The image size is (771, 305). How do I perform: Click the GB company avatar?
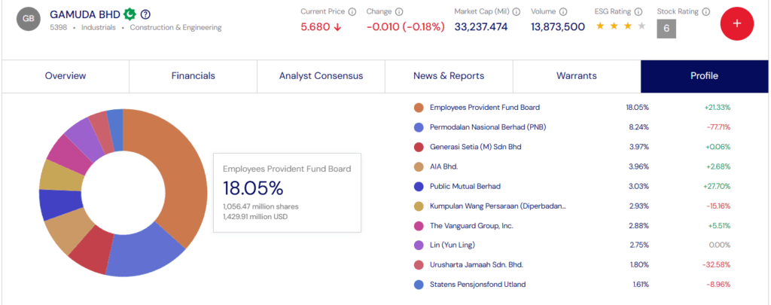pos(29,20)
